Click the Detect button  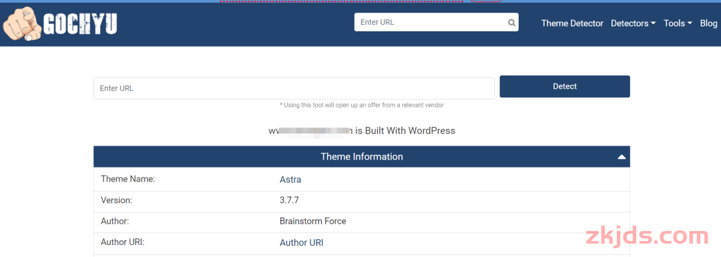click(x=565, y=86)
